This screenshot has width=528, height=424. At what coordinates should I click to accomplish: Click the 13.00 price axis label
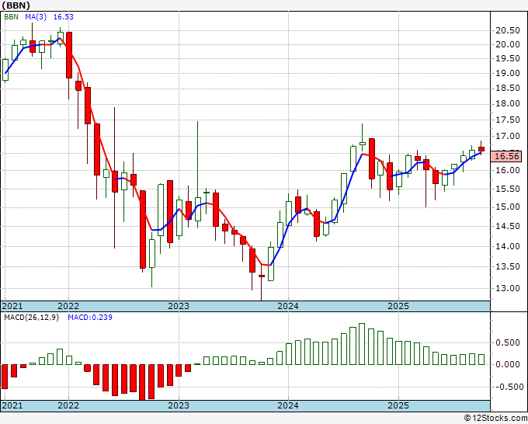coord(508,288)
